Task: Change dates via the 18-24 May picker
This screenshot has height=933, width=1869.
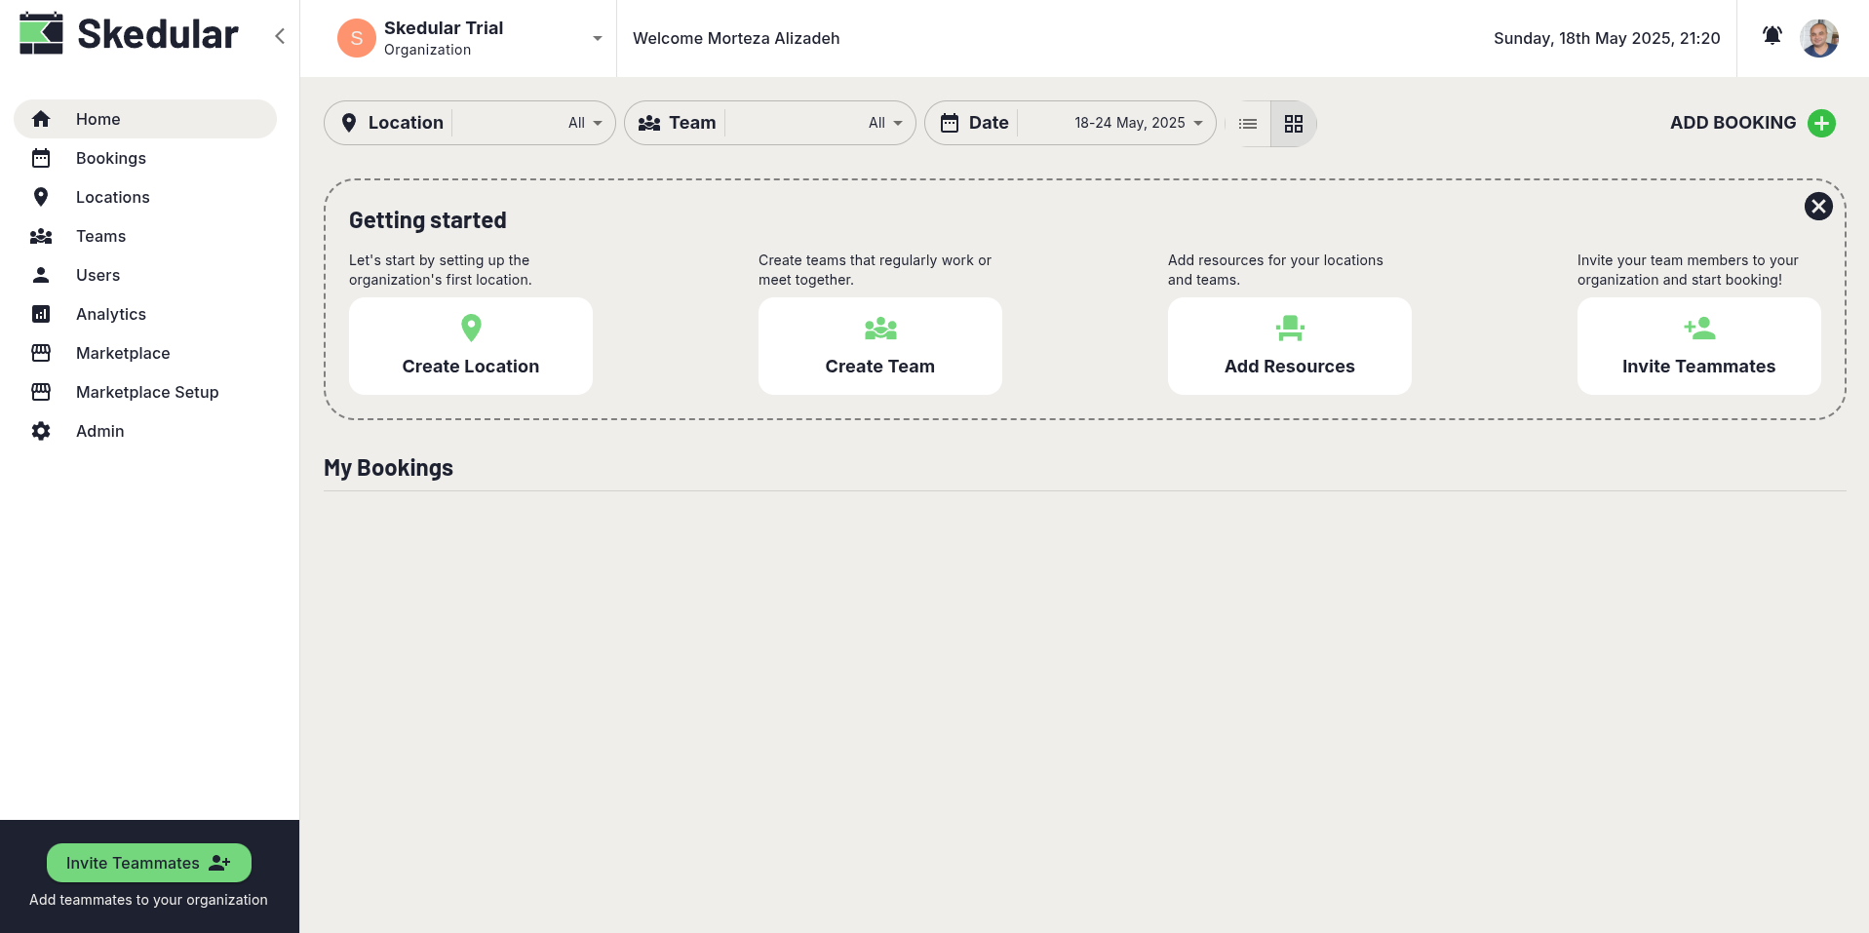Action: 1131,123
